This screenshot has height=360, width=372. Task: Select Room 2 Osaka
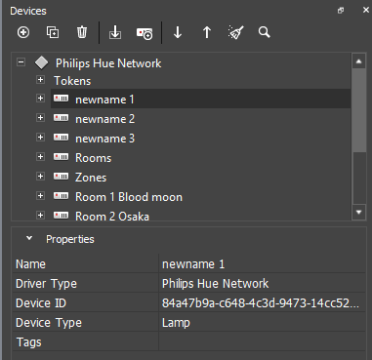point(112,217)
